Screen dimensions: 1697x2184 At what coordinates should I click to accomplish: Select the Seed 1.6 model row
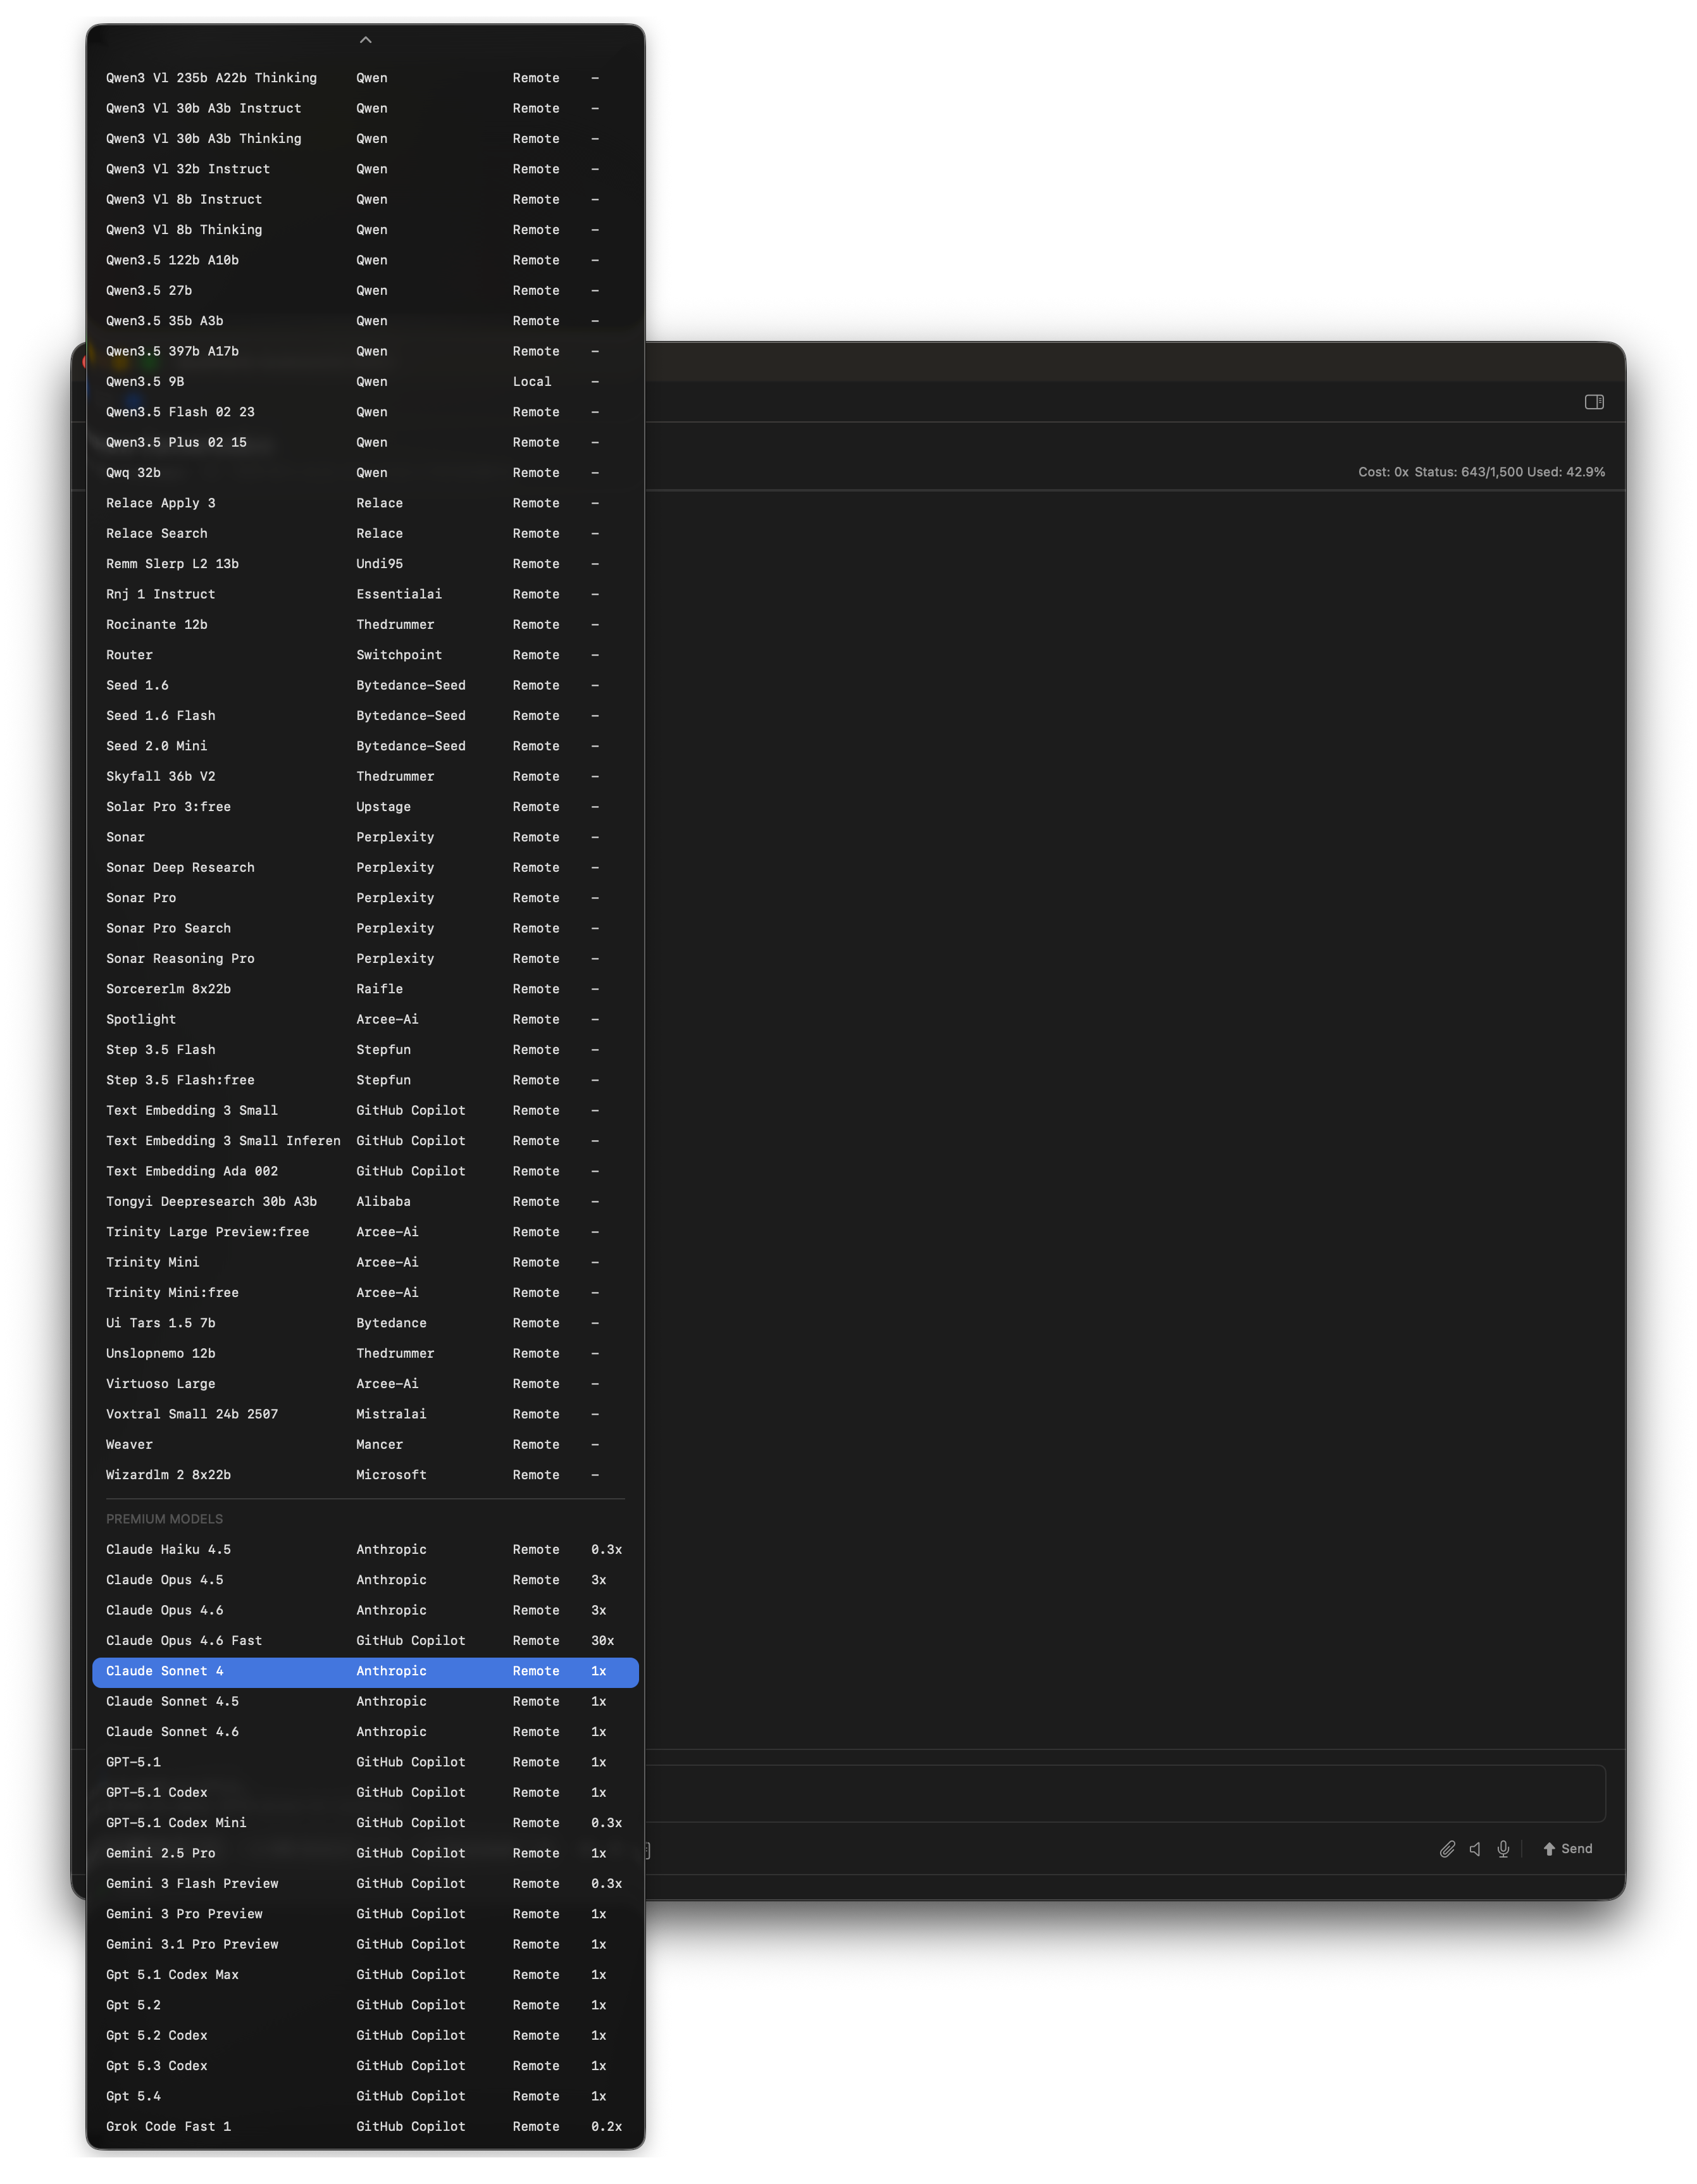pos(365,685)
